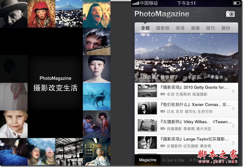Tap Getty Grants article thumbnail
Screen dimensions: 243x167
[x=147, y=91]
